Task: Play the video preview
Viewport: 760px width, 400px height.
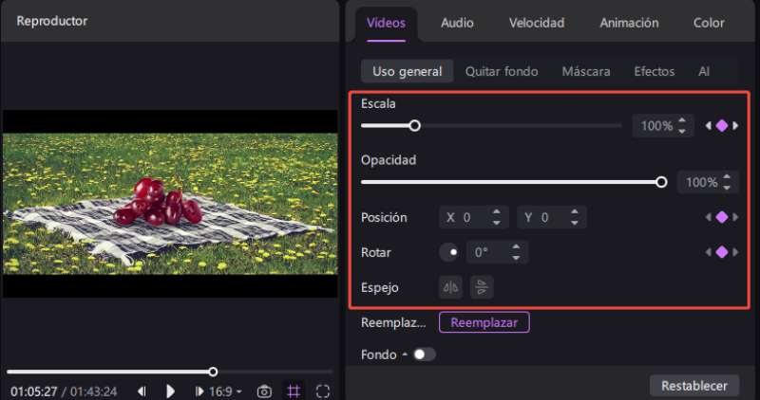Action: pos(171,391)
